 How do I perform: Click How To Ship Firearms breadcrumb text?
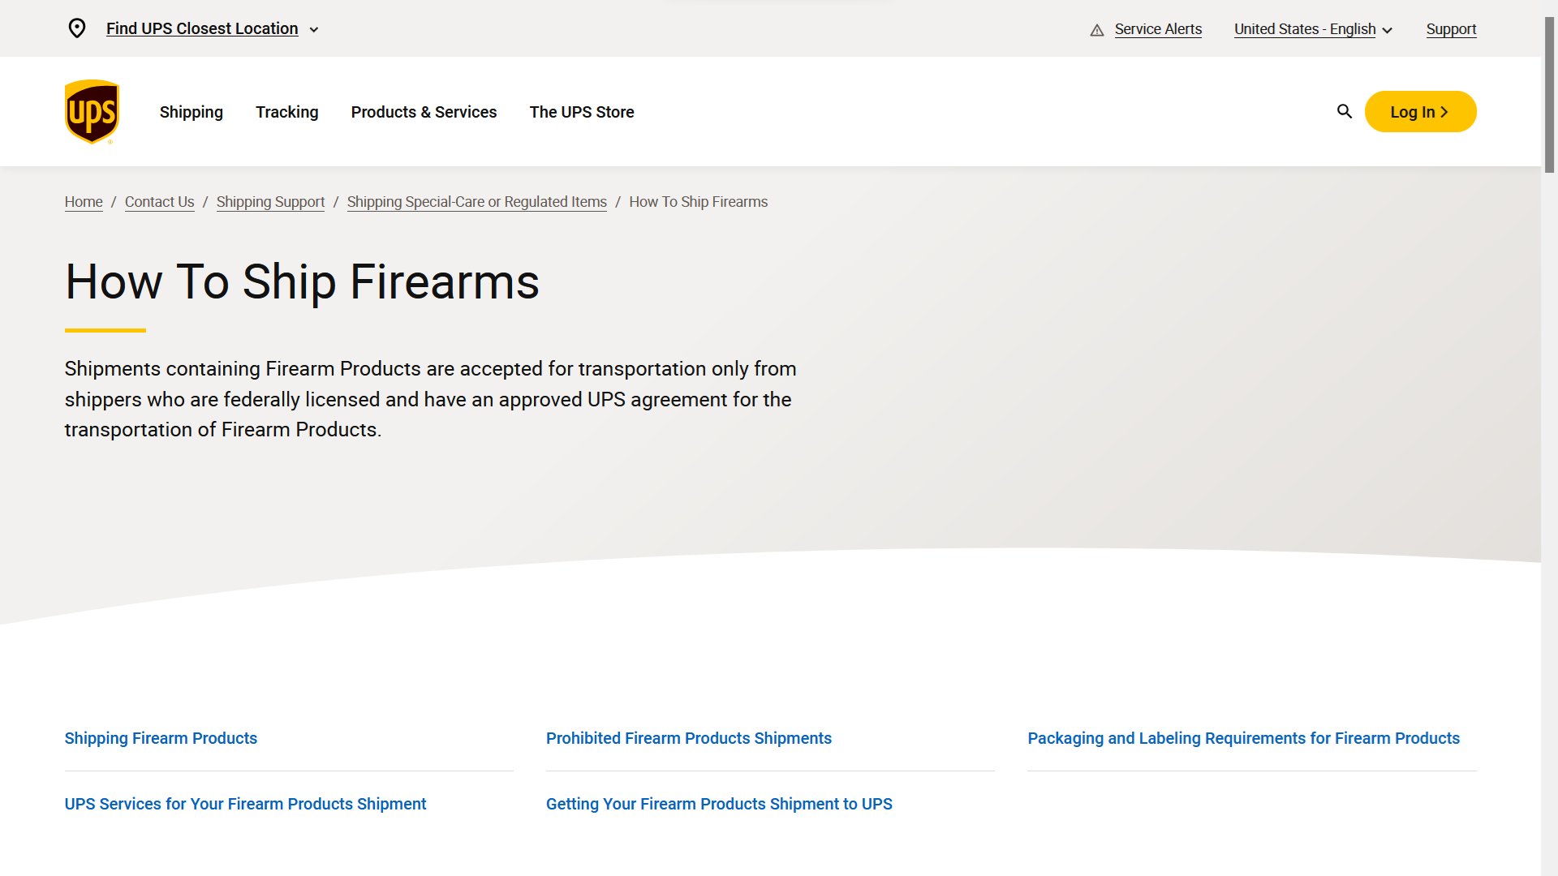[x=698, y=202]
